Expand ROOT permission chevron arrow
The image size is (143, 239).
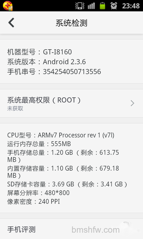pos(132,103)
